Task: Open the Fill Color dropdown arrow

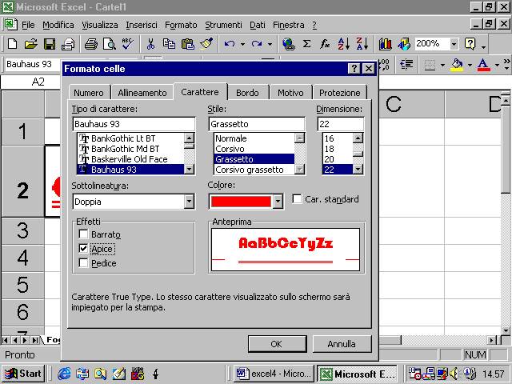Action: coord(470,65)
